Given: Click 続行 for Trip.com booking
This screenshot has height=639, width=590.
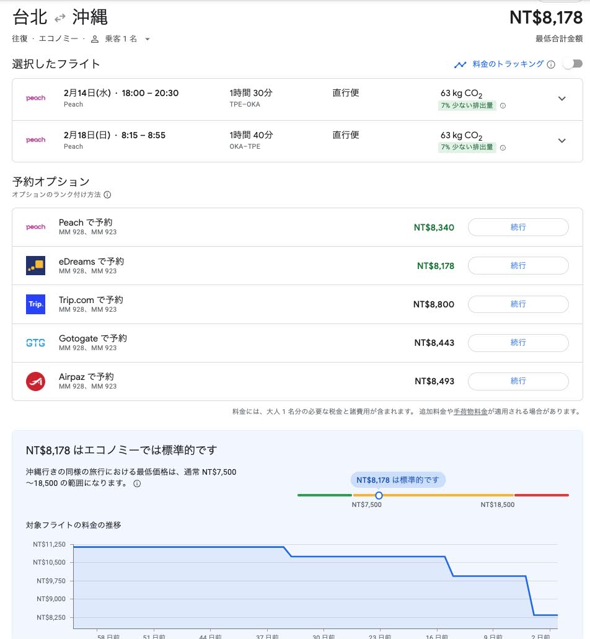Looking at the screenshot, I should (517, 304).
